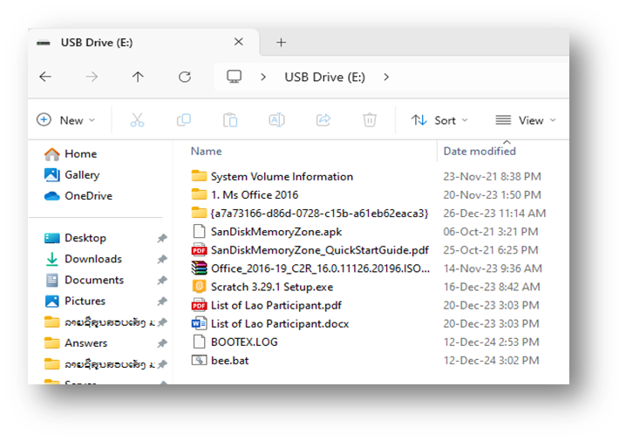This screenshot has width=626, height=441.
Task: Expand the View layout dropdown
Action: [x=525, y=120]
